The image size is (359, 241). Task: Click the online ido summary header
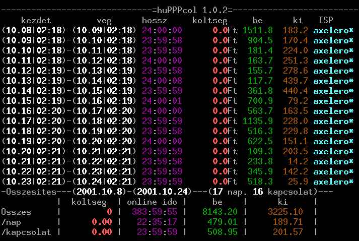click(155, 202)
